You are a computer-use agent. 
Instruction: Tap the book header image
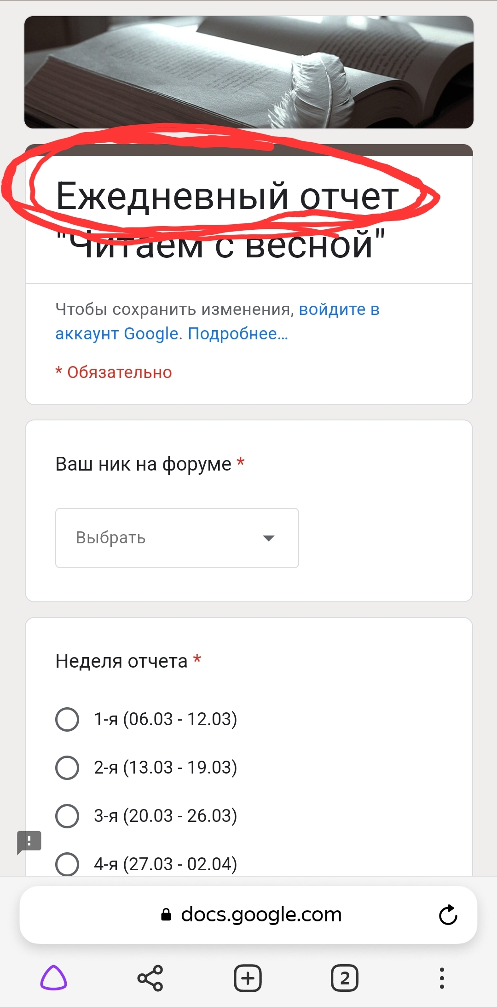tap(248, 72)
